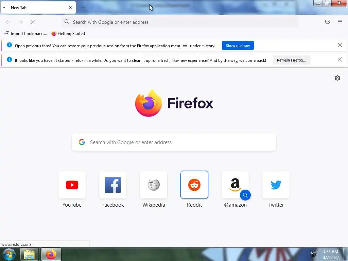Click the Google G logo in search box
The height and width of the screenshot is (261, 348).
pos(82,142)
